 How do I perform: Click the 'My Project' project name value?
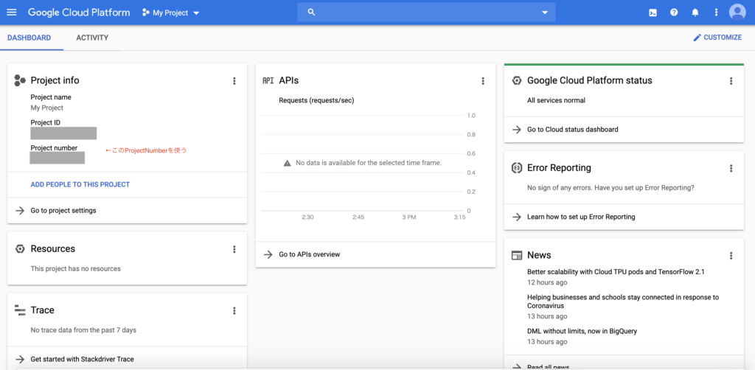coord(47,108)
